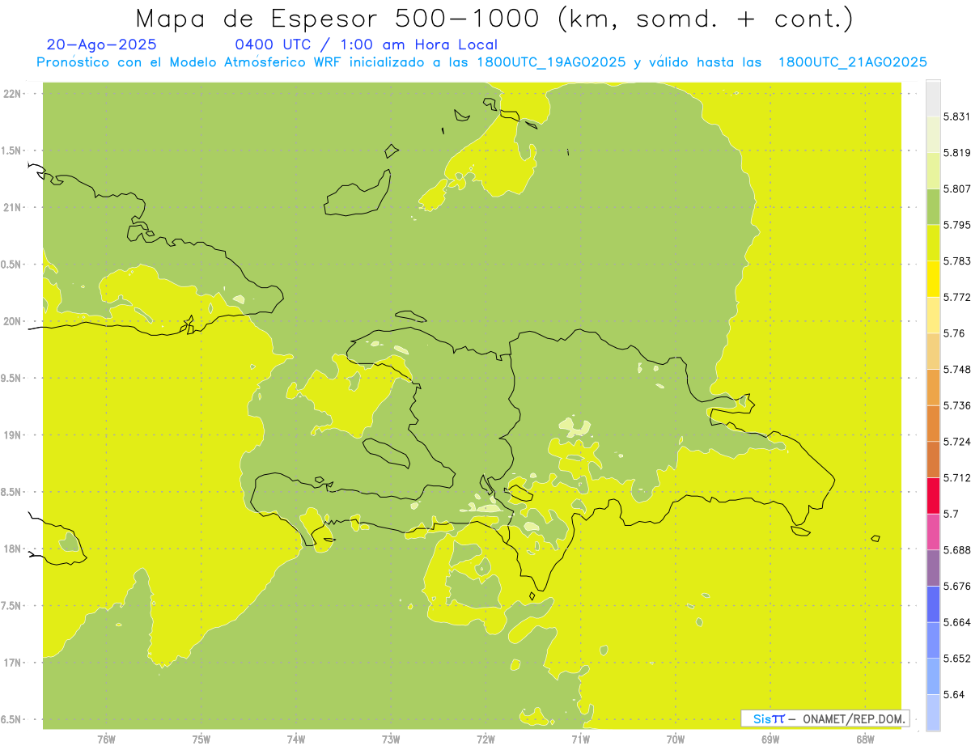Select the valid-until time '1800UTC_21AGO2025'
Viewport: 971px width, 750px height.
tap(852, 62)
